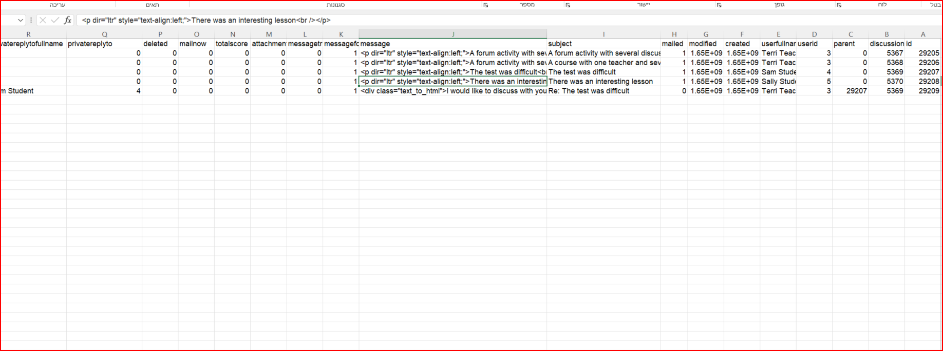This screenshot has height=351, width=943.
Task: Select column G header
Action: 706,34
